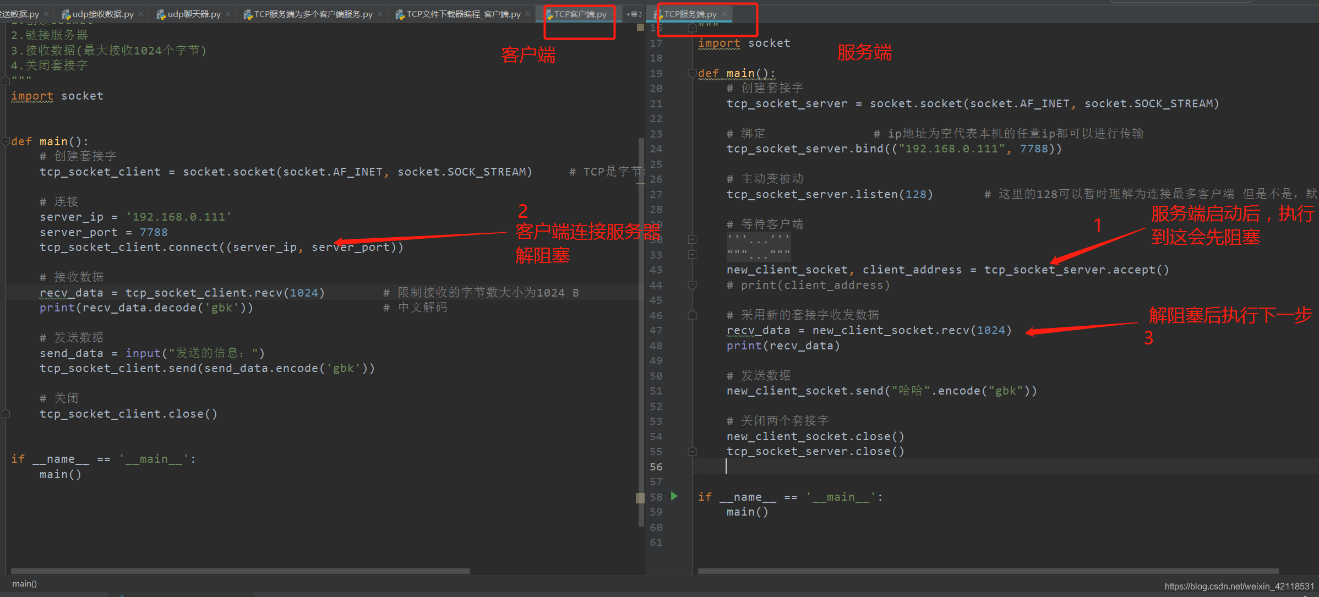Click tcp_socket_server = socket.socket line
This screenshot has height=597, width=1319.
[x=973, y=103]
